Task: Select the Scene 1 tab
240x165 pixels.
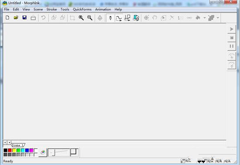Action: 18,145
